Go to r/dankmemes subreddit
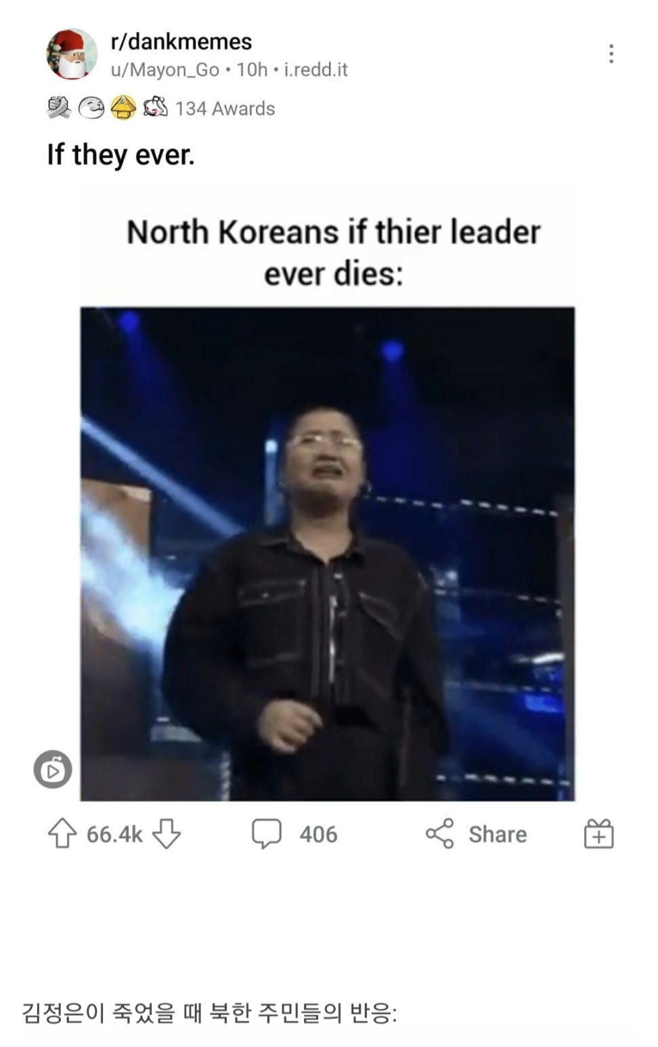Image resolution: width=658 pixels, height=1047 pixels. coord(181,42)
